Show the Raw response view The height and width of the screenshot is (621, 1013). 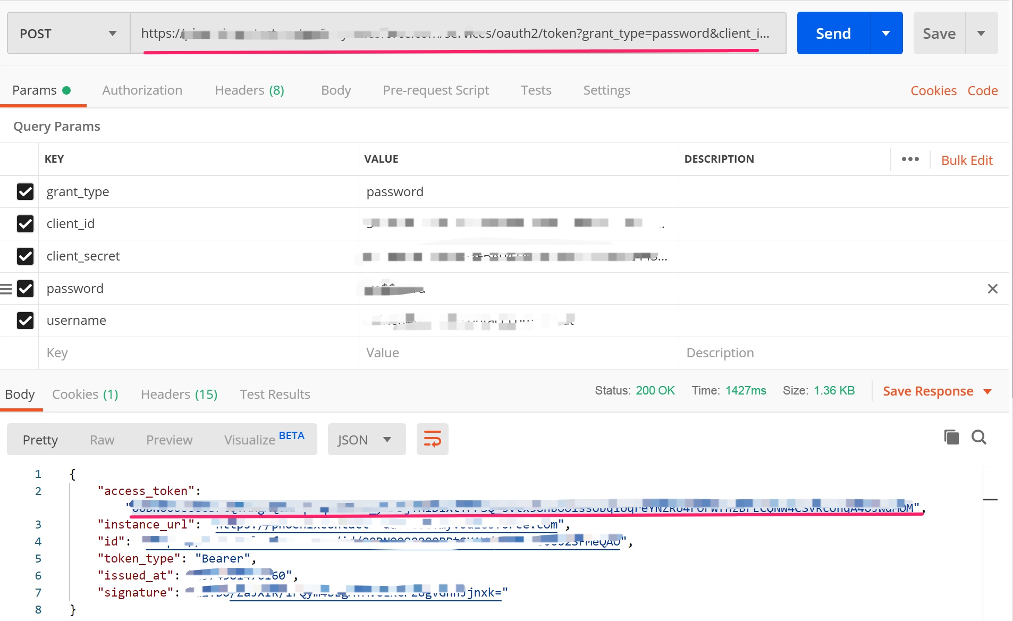coord(102,440)
